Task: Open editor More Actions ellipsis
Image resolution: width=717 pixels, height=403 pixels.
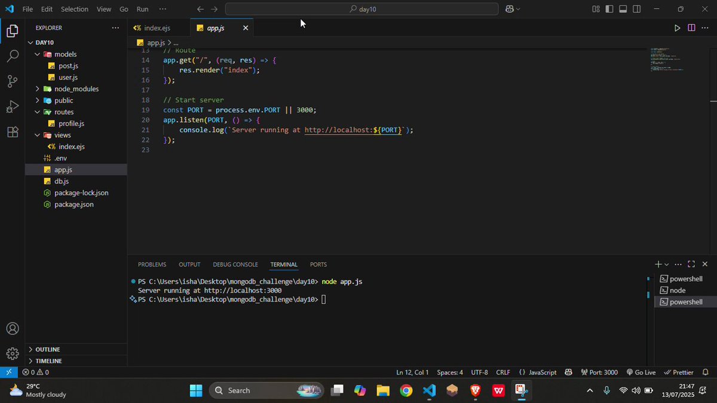Action: point(706,28)
